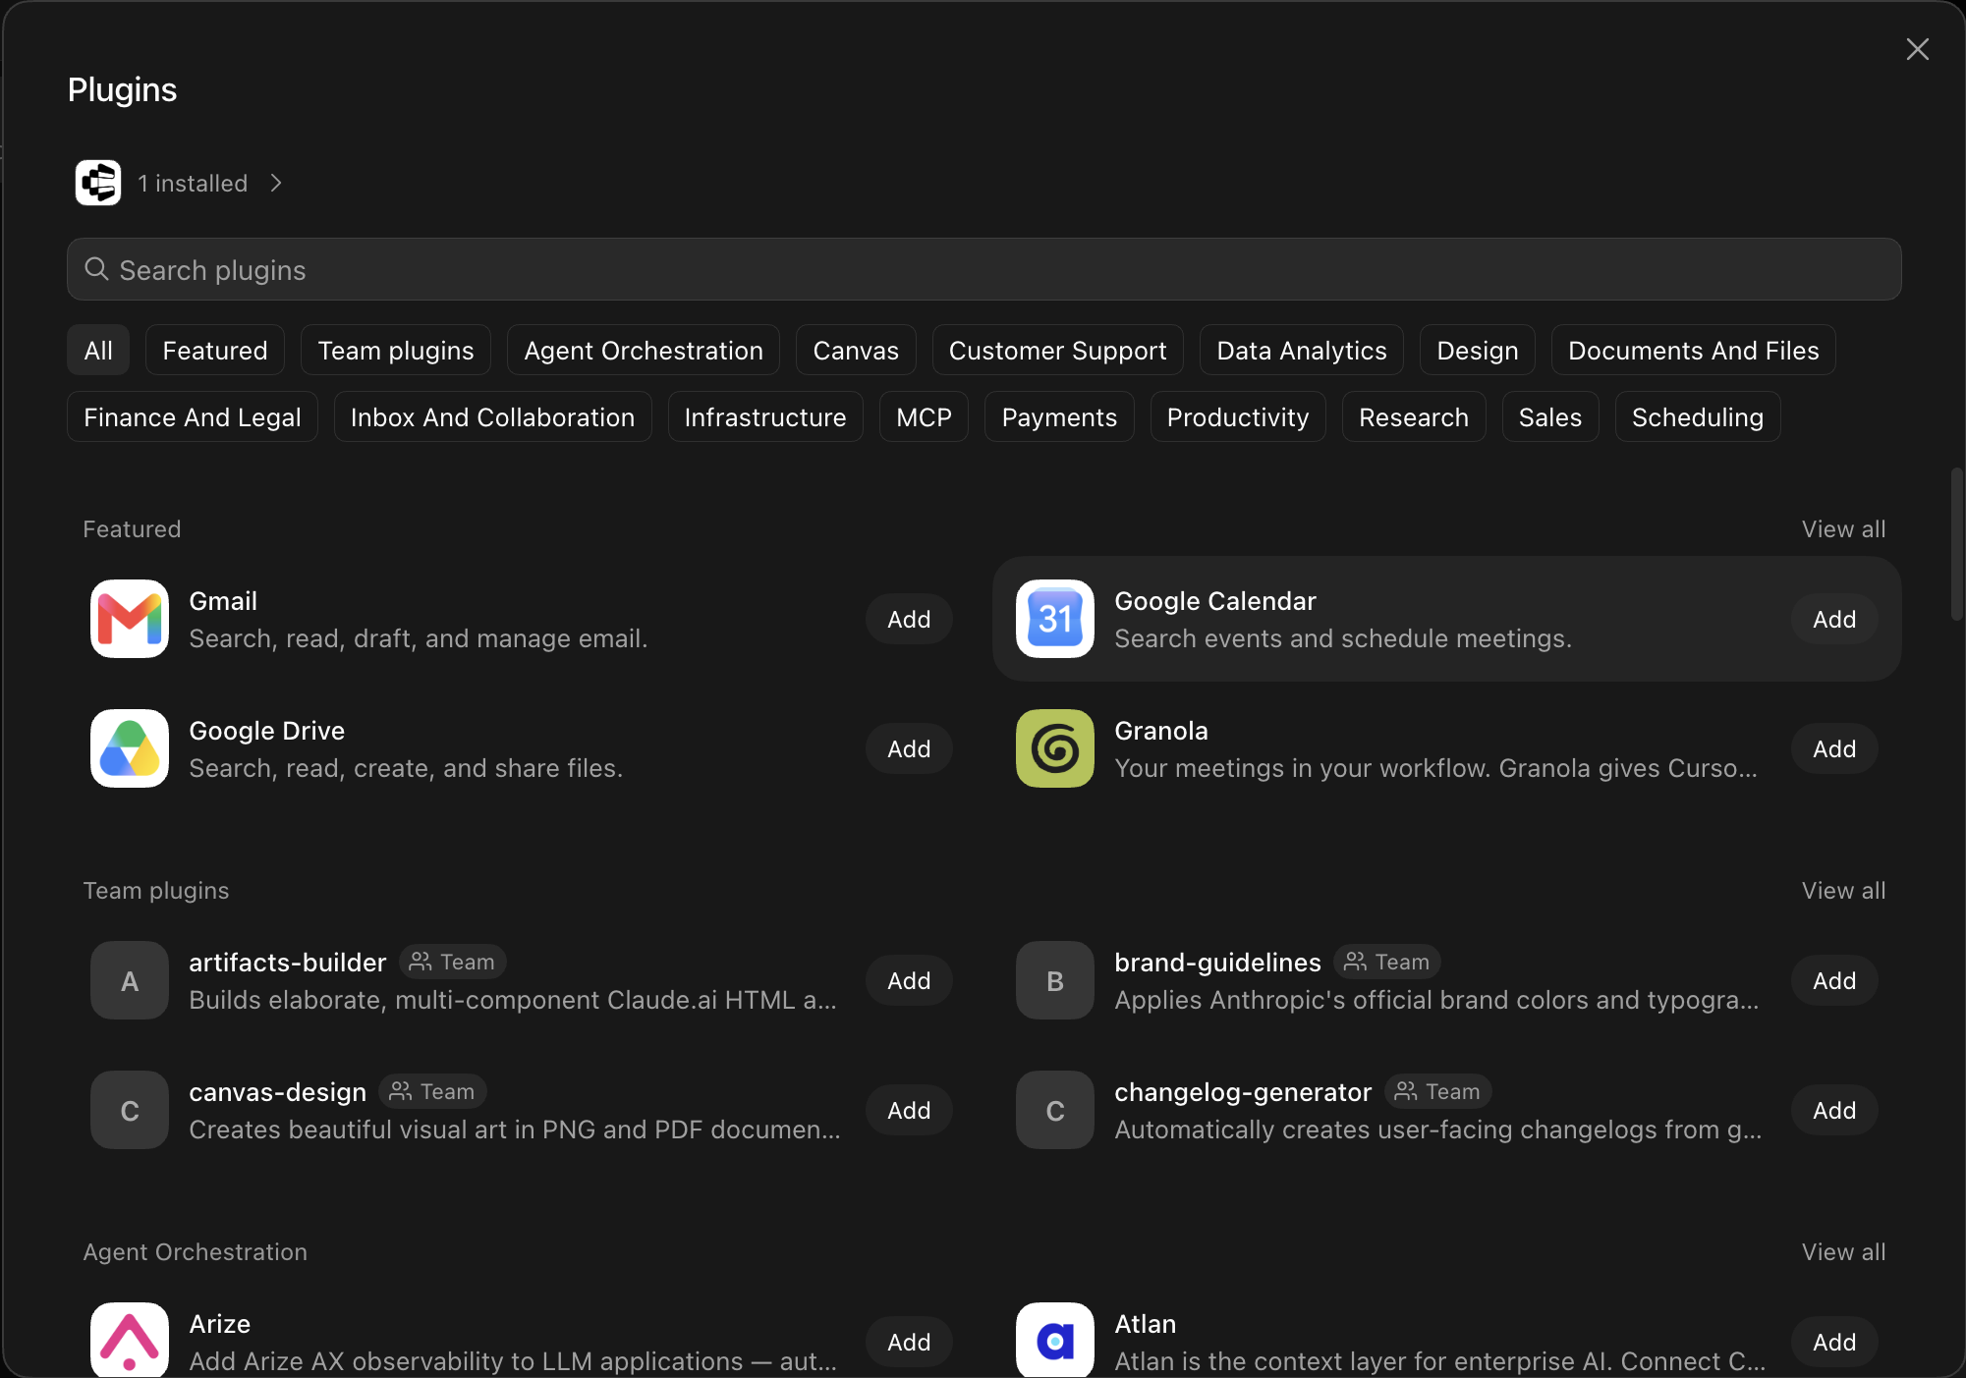Click the Atlan plugin icon
The image size is (1966, 1378).
click(x=1055, y=1340)
